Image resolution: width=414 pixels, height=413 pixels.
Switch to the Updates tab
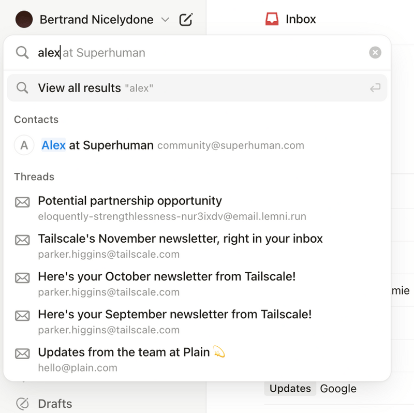click(x=290, y=389)
